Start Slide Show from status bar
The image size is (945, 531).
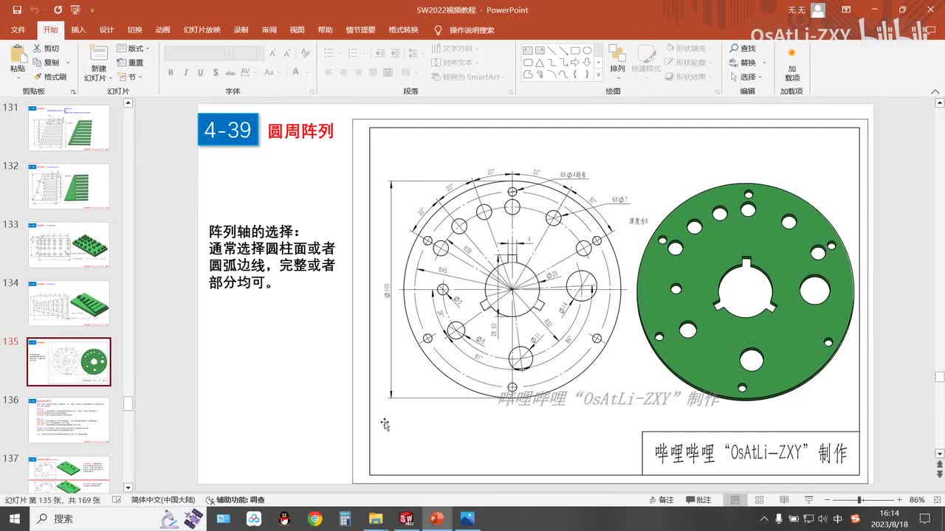[x=808, y=500]
